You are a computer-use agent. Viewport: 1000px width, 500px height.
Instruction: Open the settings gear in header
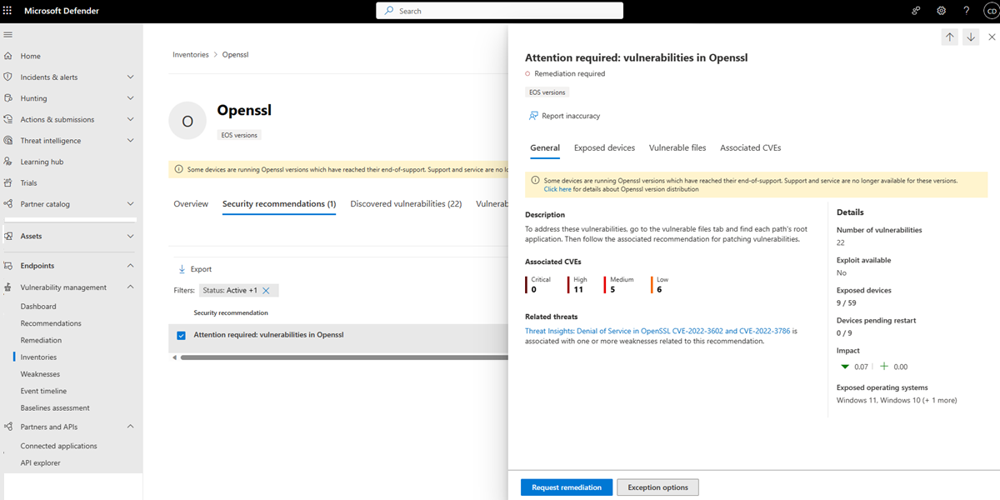(x=941, y=11)
